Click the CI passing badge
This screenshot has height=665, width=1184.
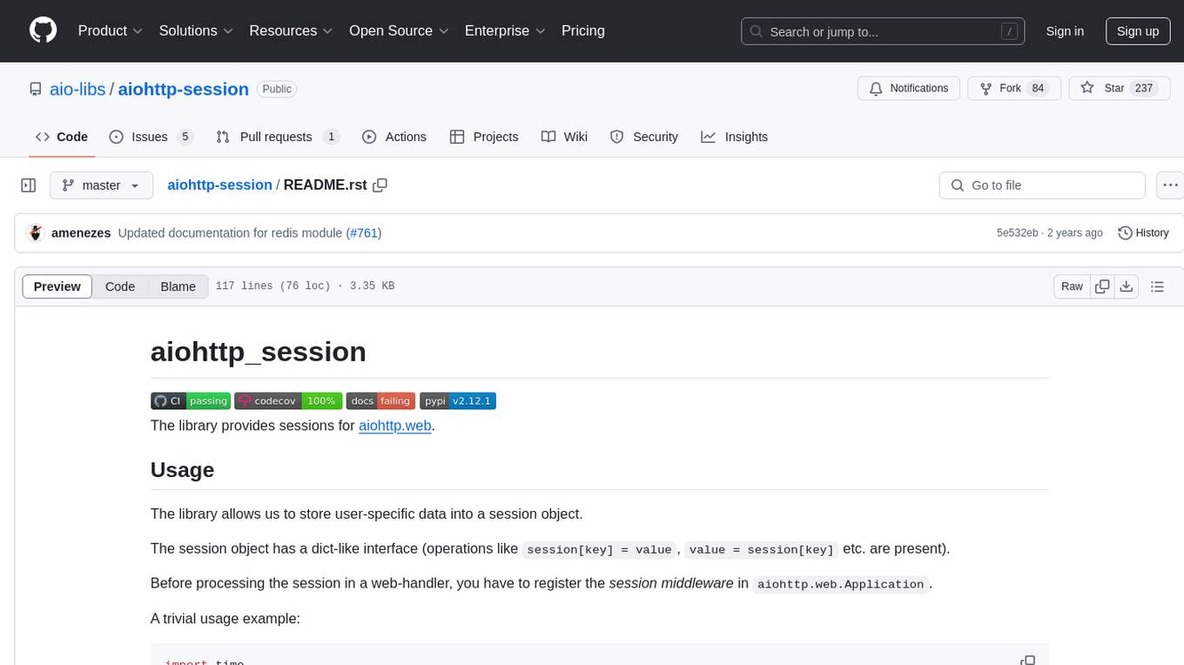(191, 400)
